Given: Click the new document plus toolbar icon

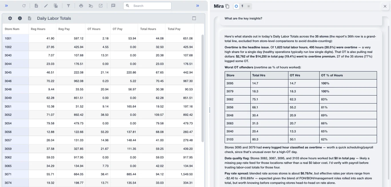Looking at the screenshot, I should [x=36, y=6].
